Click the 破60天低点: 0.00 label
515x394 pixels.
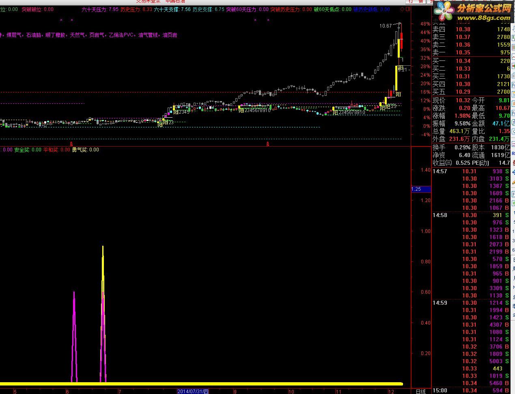pos(333,9)
